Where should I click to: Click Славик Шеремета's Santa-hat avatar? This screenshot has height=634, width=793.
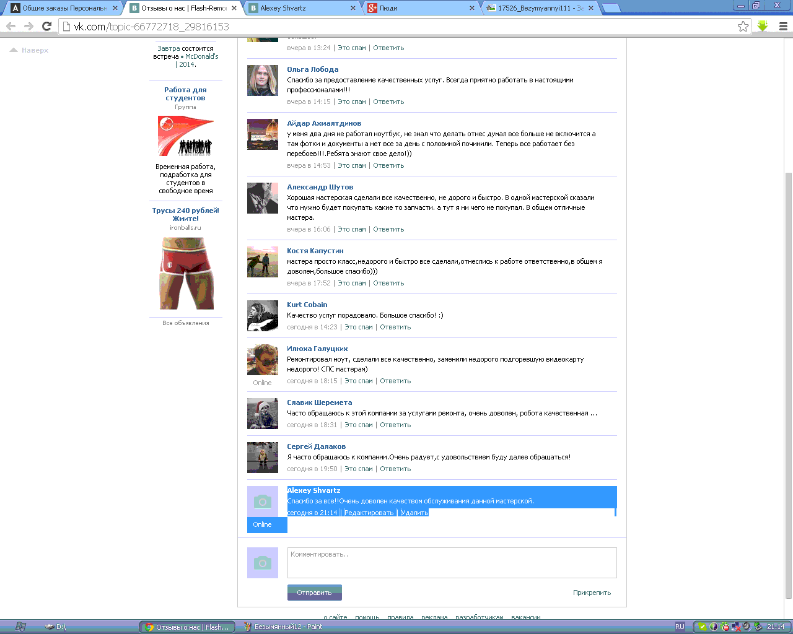[263, 414]
